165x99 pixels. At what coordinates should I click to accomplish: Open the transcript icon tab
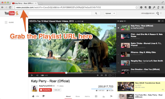click(x=96, y=96)
